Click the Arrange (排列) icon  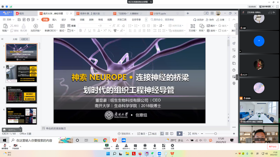click(208, 31)
